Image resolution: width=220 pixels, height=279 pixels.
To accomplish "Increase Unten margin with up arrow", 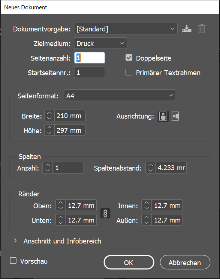I will click(61, 217).
